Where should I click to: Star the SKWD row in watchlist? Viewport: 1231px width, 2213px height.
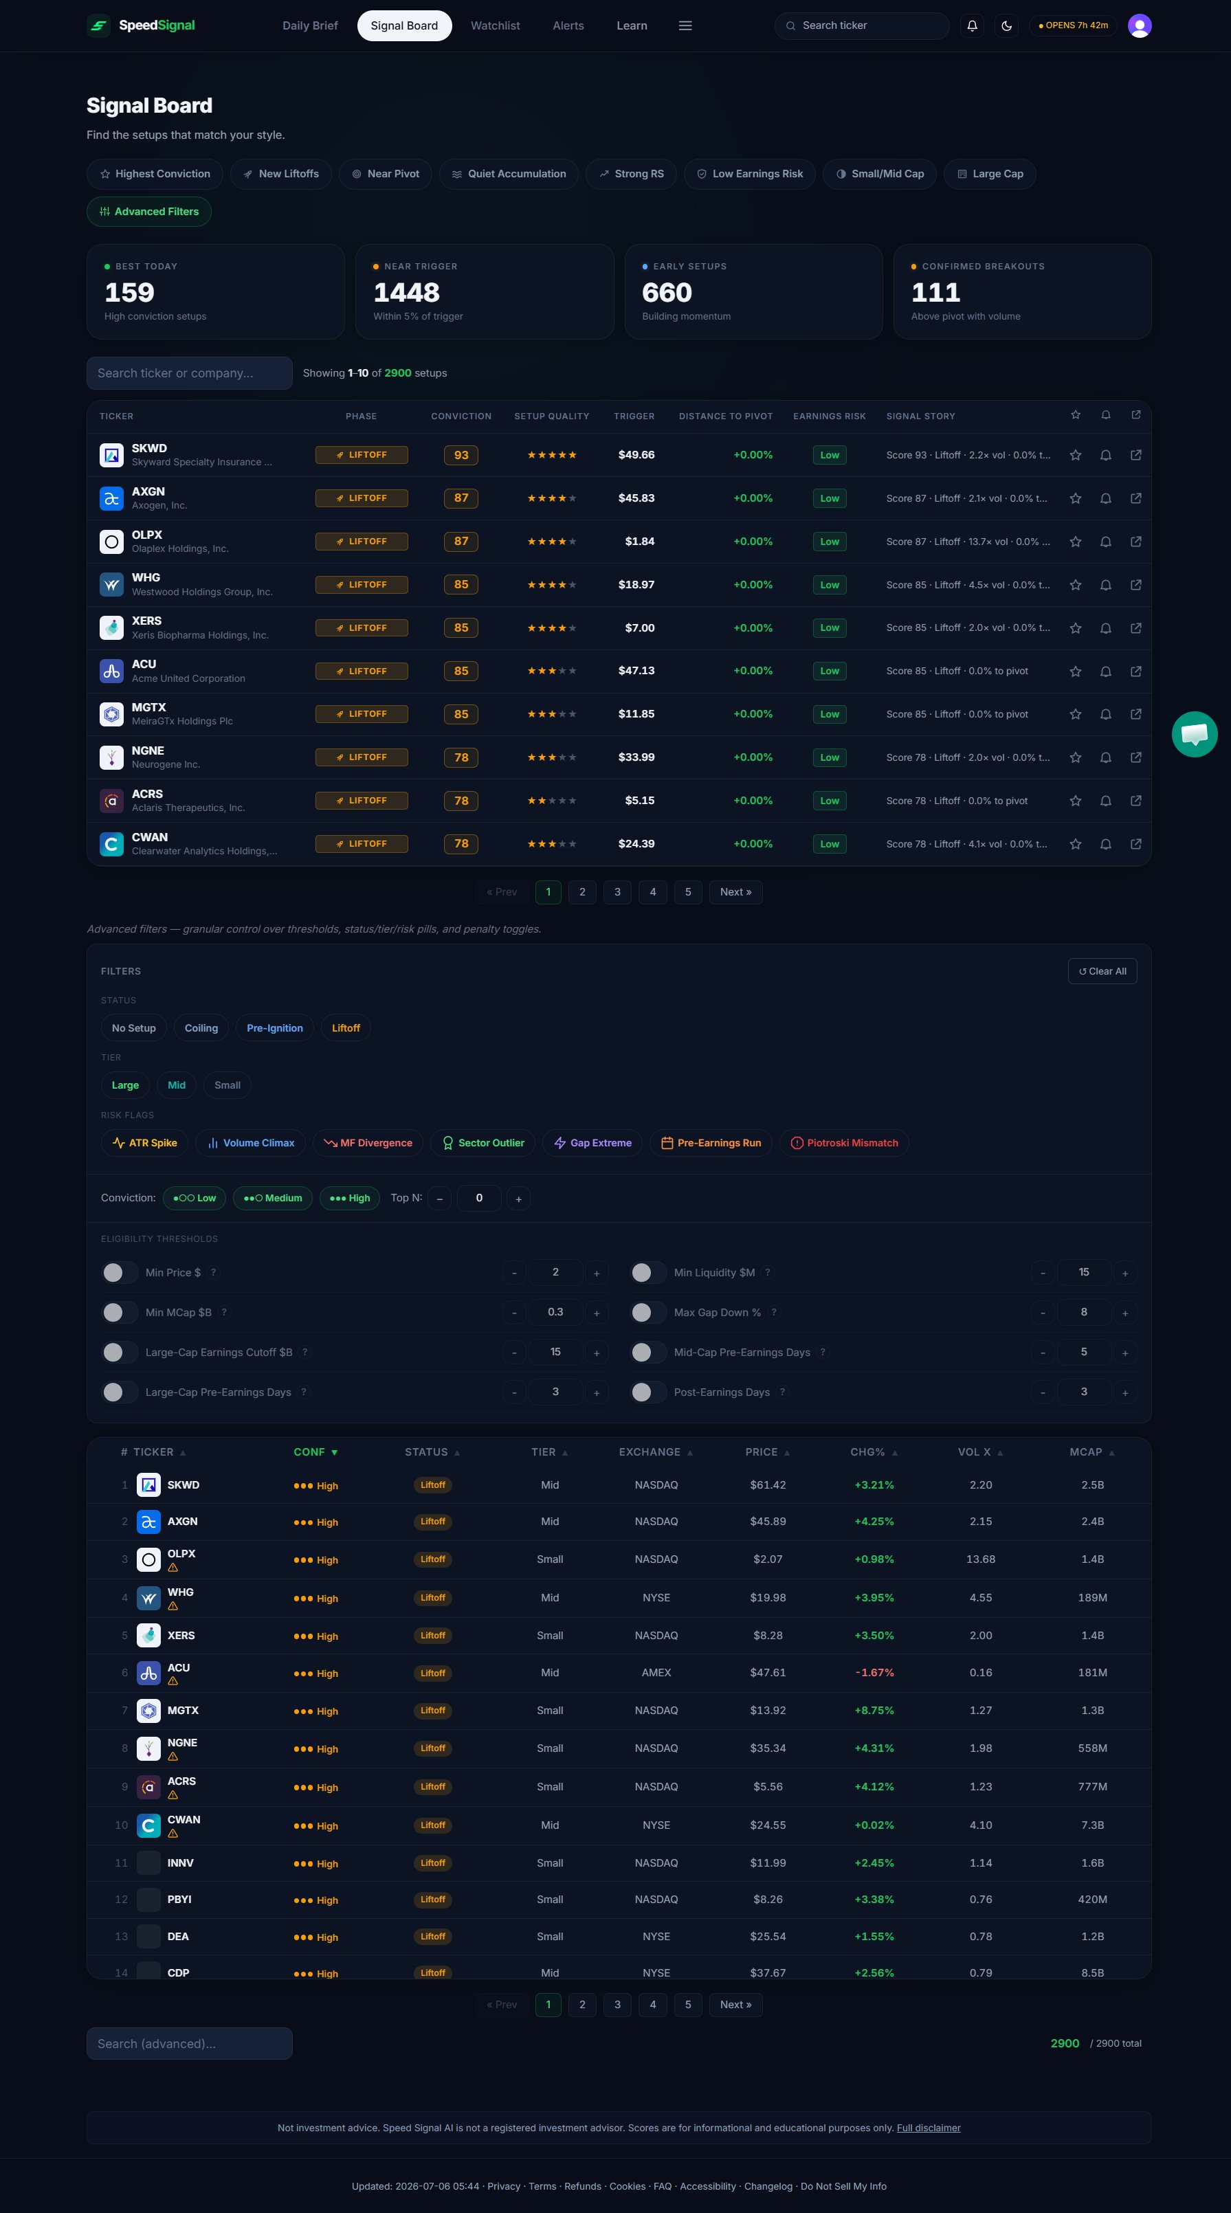[1075, 455]
